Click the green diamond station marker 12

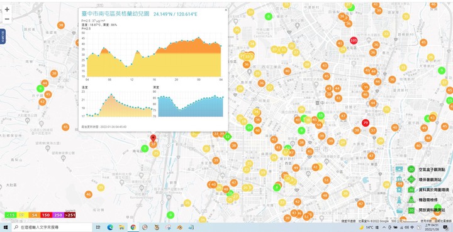click(228, 137)
